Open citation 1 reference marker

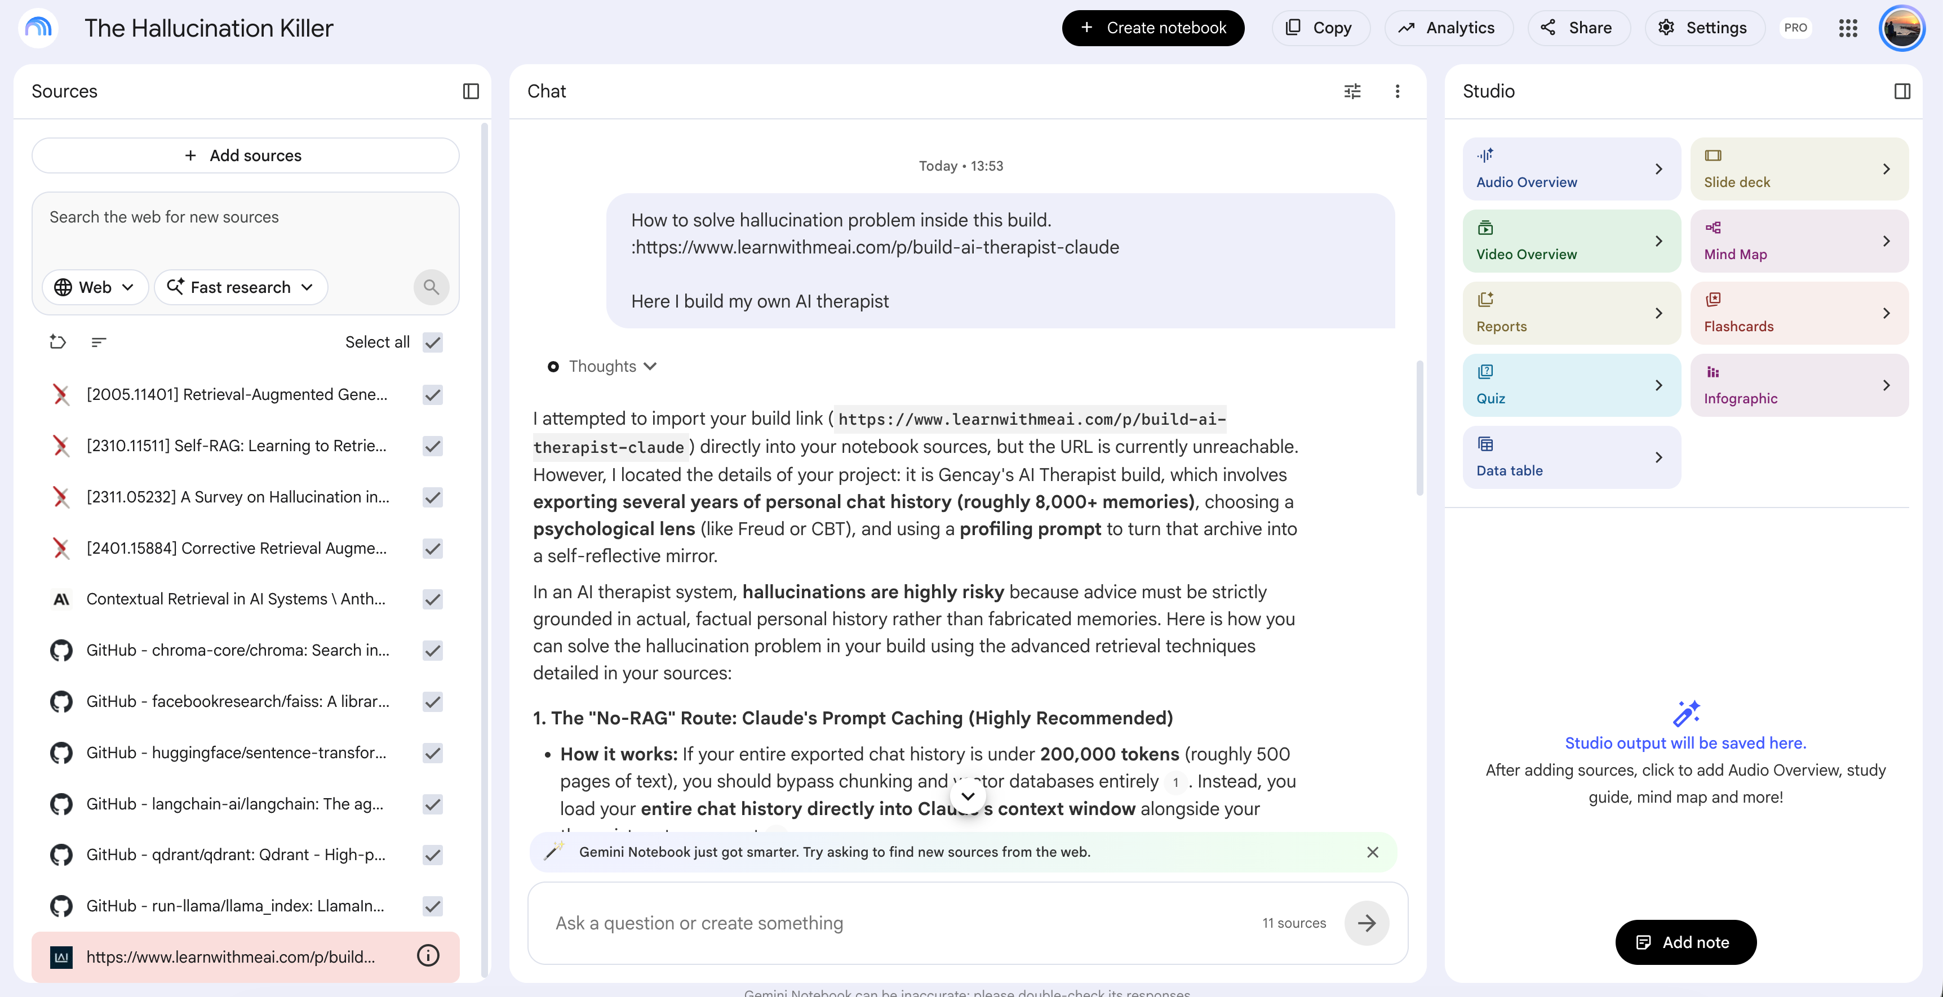point(1175,782)
